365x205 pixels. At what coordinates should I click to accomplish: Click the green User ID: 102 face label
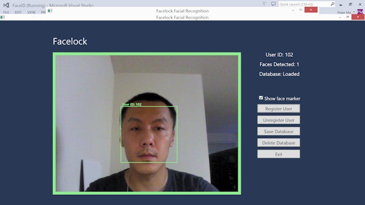(132, 104)
